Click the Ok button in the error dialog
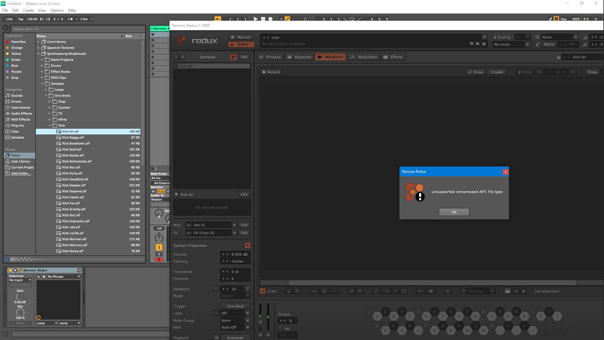 (454, 212)
